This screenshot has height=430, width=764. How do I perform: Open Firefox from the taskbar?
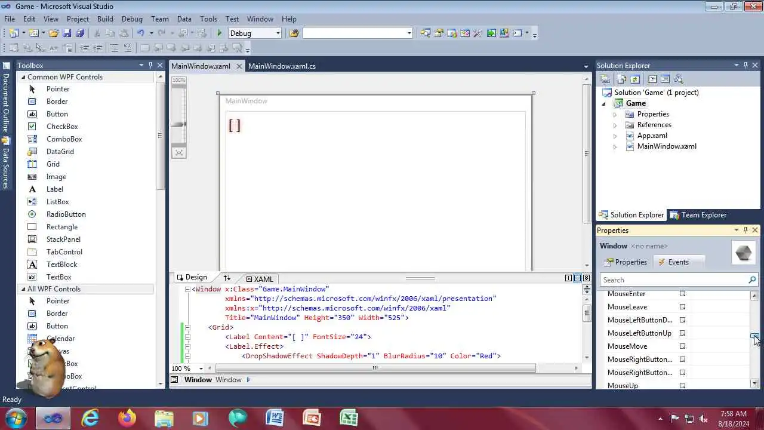(127, 418)
